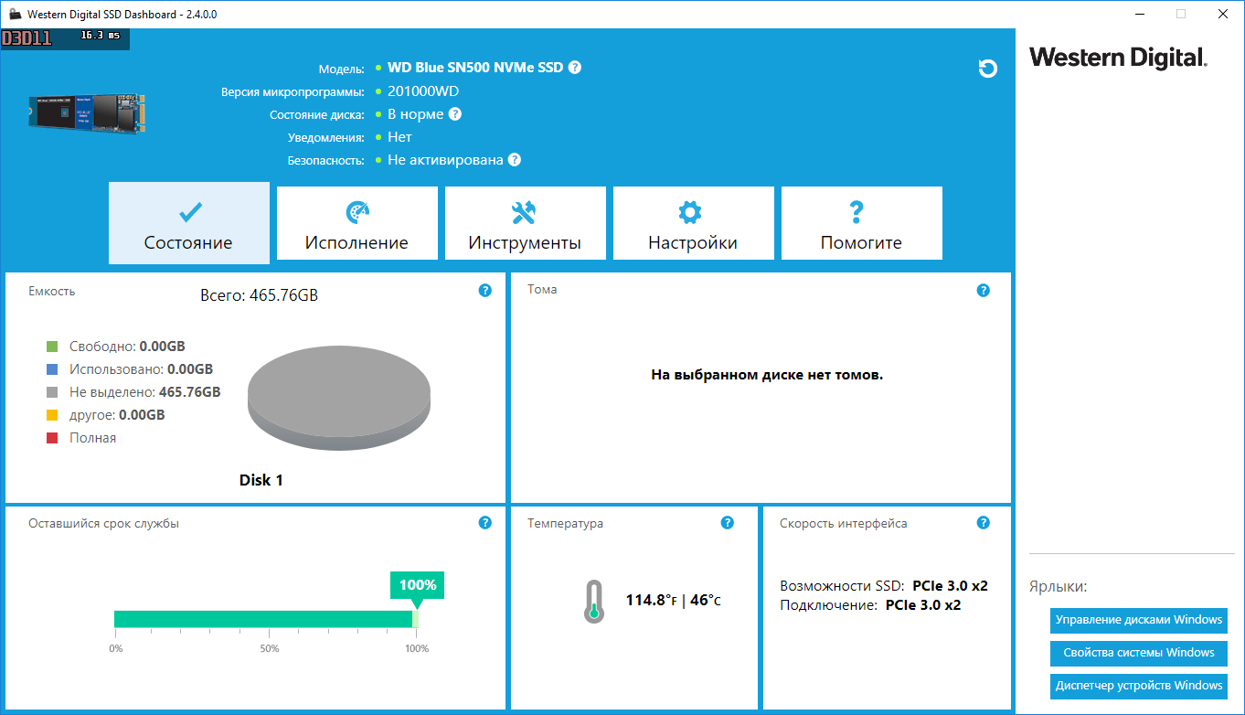The width and height of the screenshot is (1245, 715).
Task: Open the Исполнение tab
Action: coord(356,224)
